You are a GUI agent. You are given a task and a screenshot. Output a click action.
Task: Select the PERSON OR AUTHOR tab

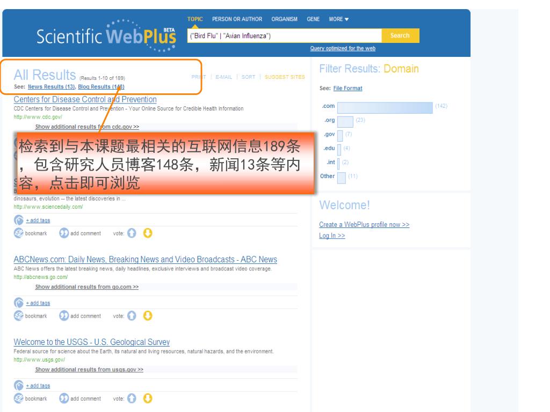(237, 19)
